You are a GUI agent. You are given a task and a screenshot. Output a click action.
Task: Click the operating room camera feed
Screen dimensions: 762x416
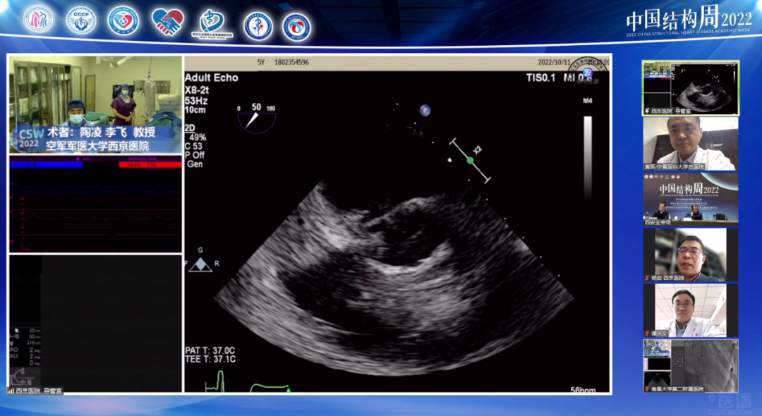pos(95,104)
